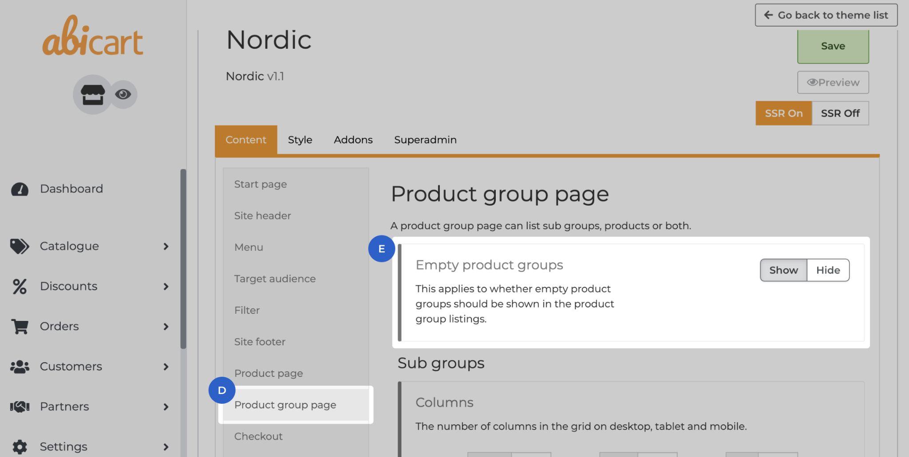Set Empty product groups to Show
Viewport: 909px width, 457px height.
783,270
